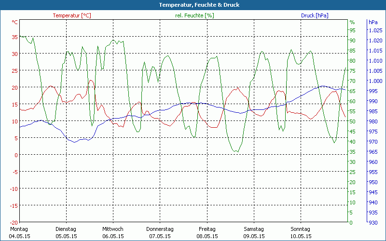The width and height of the screenshot is (386, 241).
Task: Click the humidity axis value '80'
Action: tap(353, 61)
